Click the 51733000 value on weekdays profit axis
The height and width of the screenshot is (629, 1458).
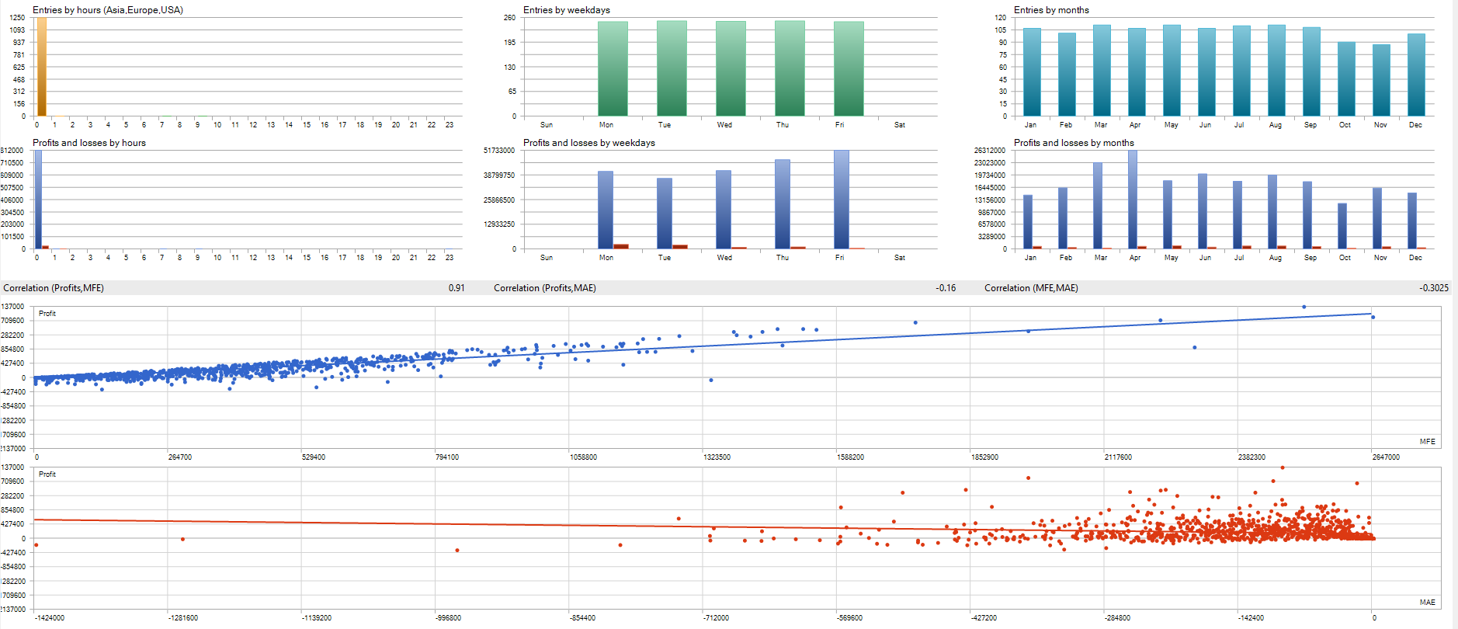(x=499, y=151)
